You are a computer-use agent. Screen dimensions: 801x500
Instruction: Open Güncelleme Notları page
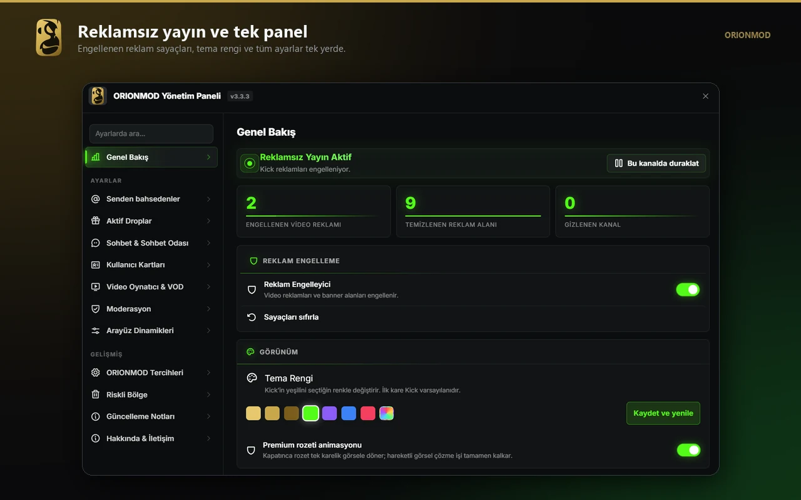[151, 416]
